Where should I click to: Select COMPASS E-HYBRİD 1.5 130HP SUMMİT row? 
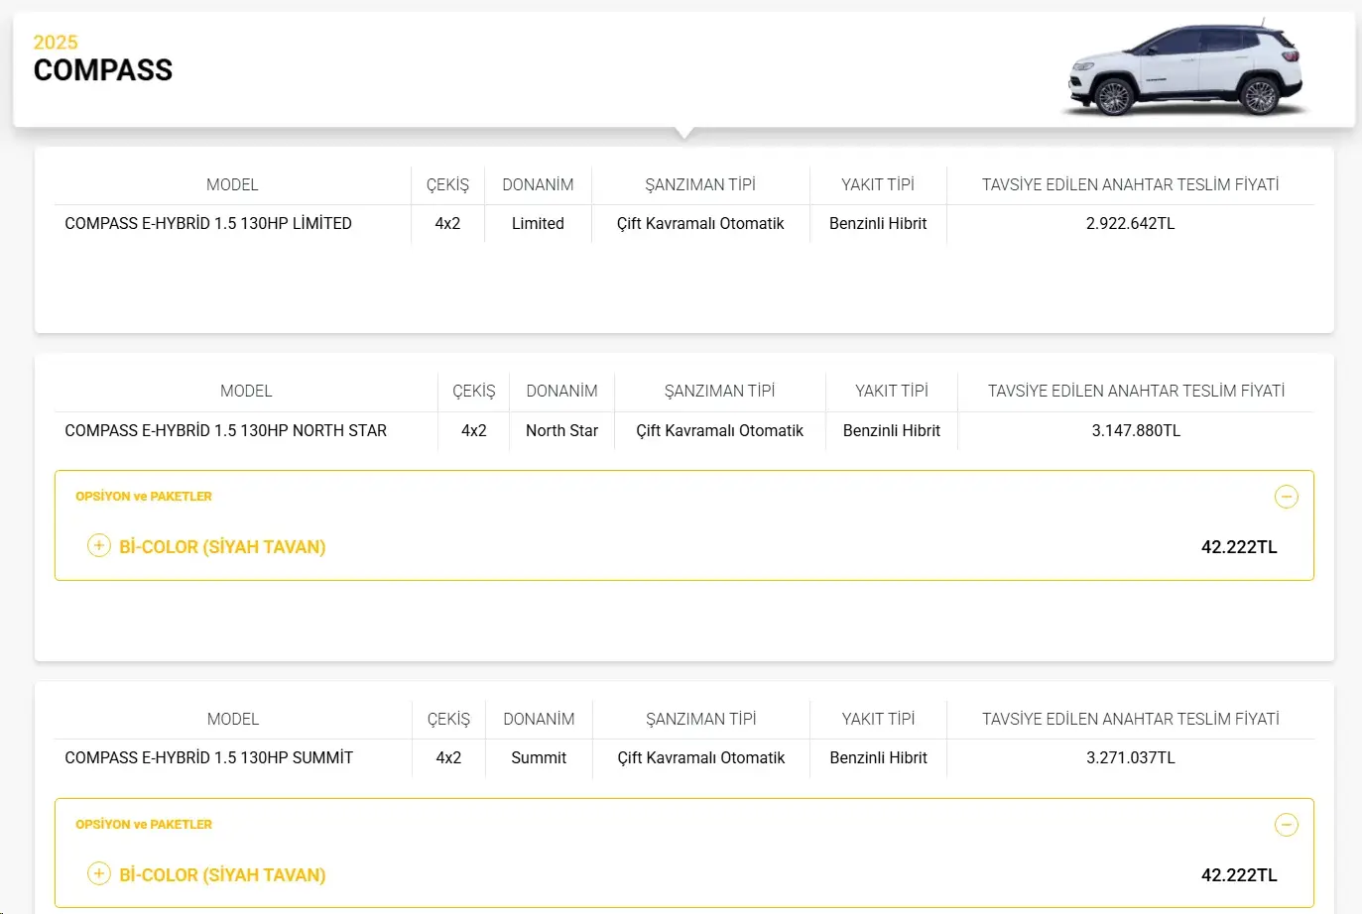tap(684, 758)
